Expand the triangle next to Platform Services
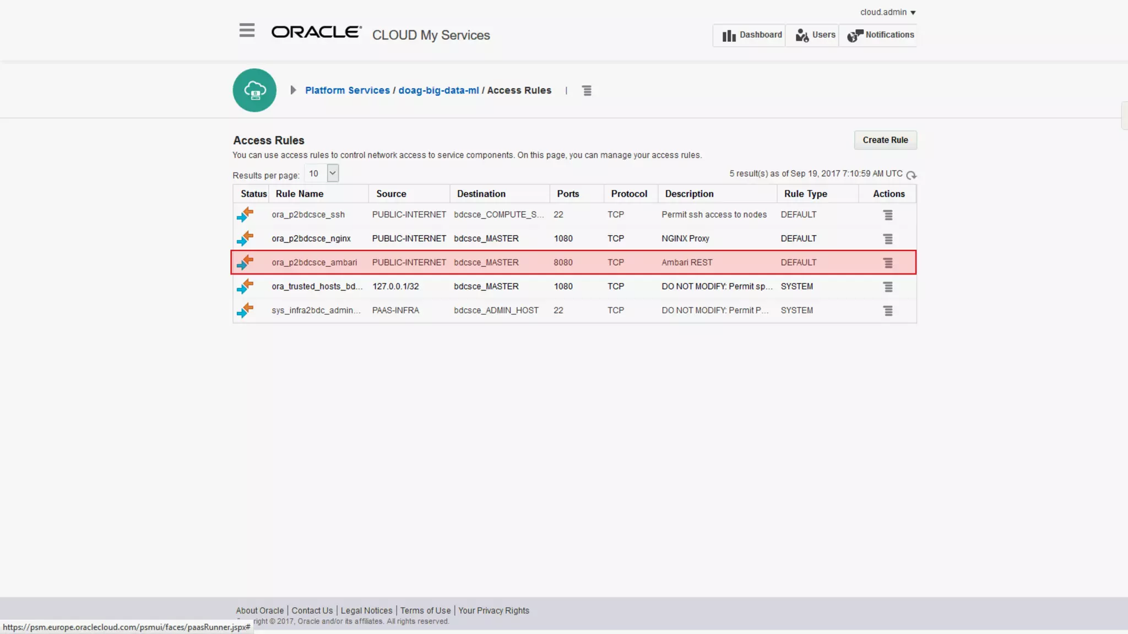The height and width of the screenshot is (634, 1128). click(293, 90)
